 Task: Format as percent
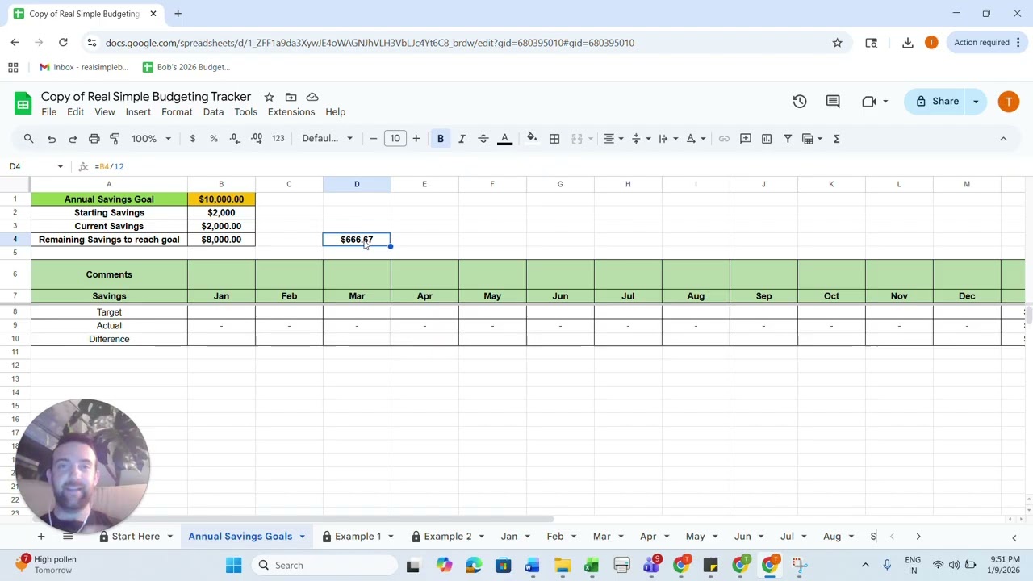pos(214,139)
